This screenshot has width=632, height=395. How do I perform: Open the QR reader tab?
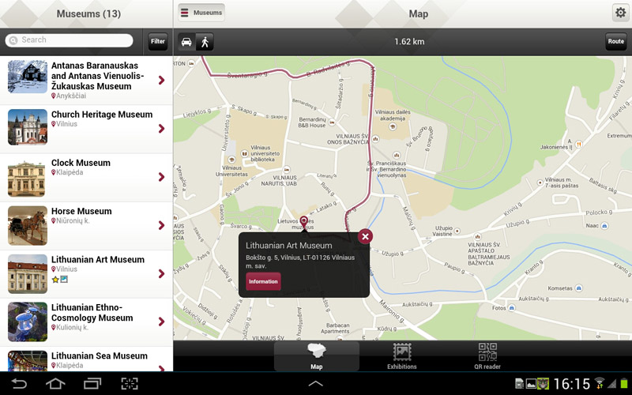point(487,356)
